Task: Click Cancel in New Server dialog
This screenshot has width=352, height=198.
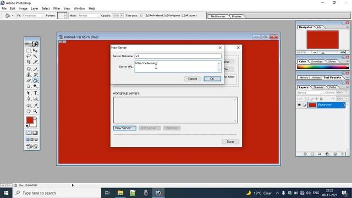Action: (192, 79)
